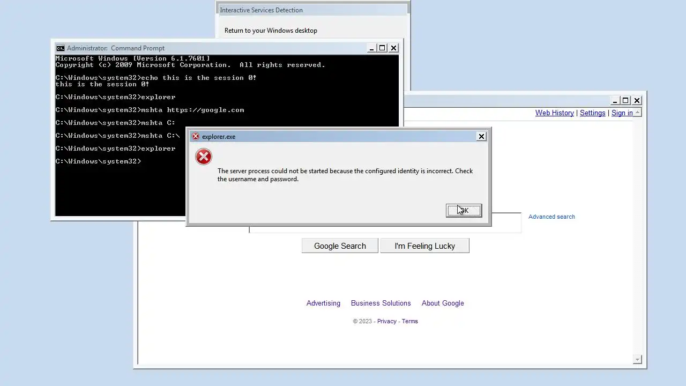Close the Google browser window

(637, 101)
